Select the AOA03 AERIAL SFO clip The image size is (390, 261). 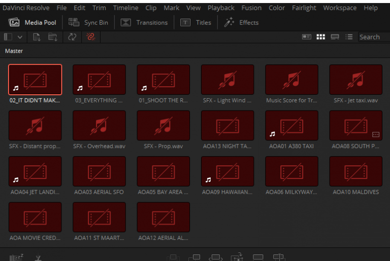pyautogui.click(x=99, y=171)
